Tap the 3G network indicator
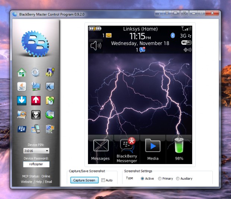This screenshot has height=199, width=231. tap(183, 36)
